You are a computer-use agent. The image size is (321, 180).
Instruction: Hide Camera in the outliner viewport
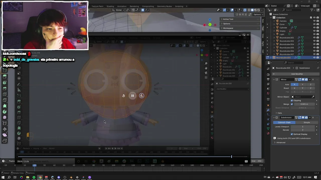pyautogui.click(x=314, y=21)
